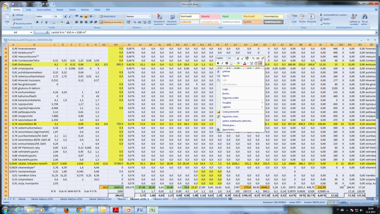Toggle bottom vertical alignment in ribbon
Image resolution: width=380 pixels, height=214 pixels.
86,16
